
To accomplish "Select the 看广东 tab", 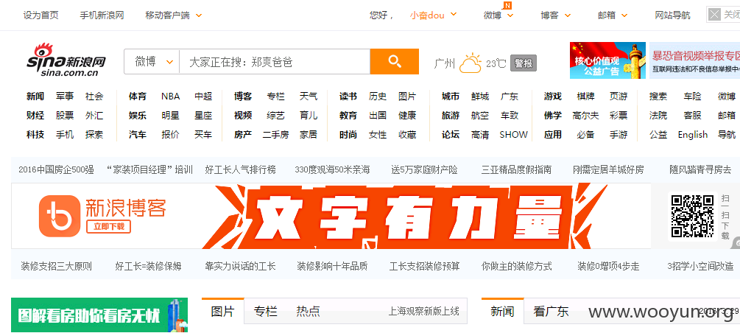I will [552, 312].
